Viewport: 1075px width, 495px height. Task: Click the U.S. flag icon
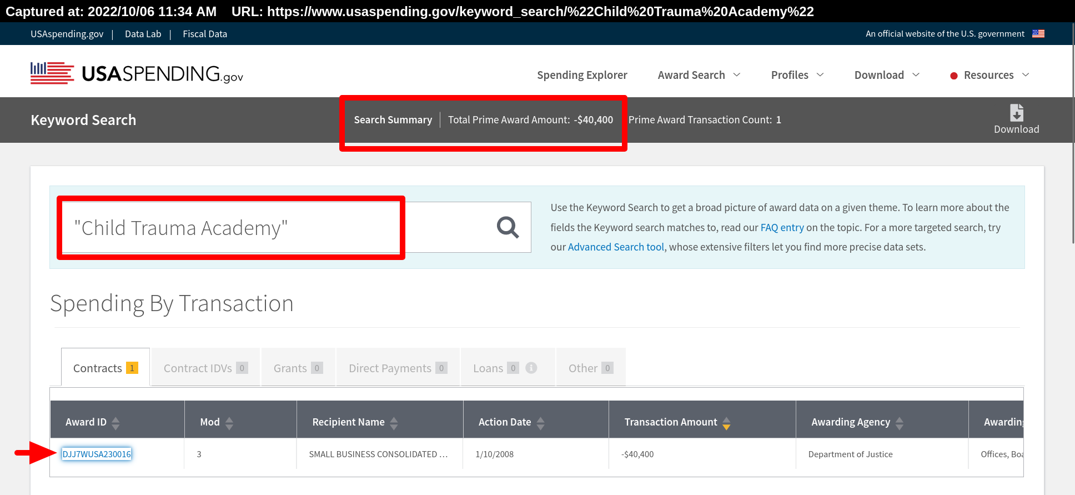point(1038,34)
